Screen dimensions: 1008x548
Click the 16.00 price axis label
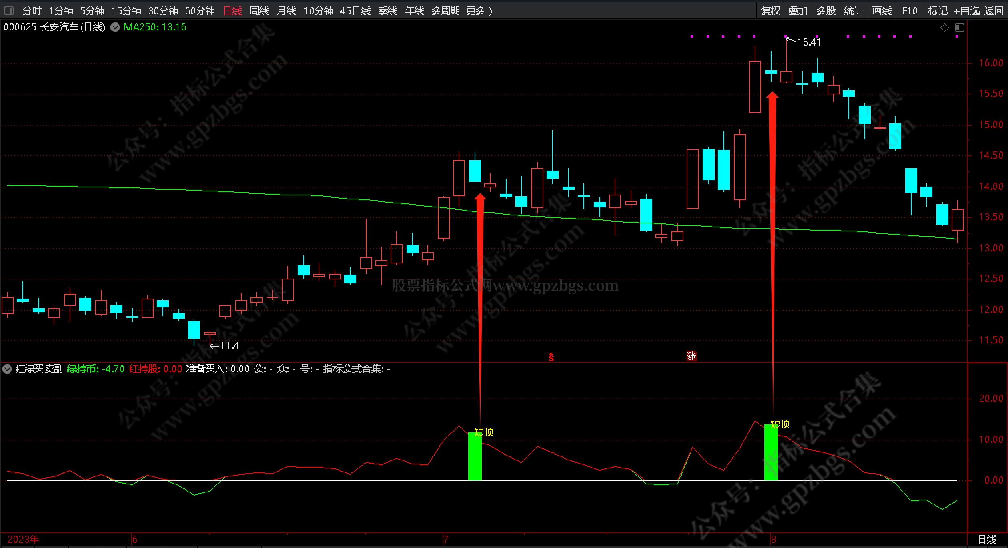[991, 63]
